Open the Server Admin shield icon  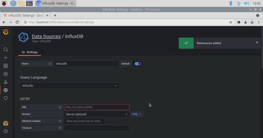(x=6, y=98)
